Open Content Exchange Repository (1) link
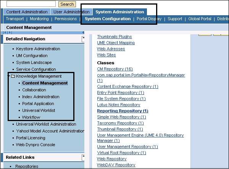 (127, 86)
